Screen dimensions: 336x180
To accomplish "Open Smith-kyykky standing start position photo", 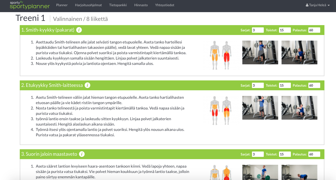I will coord(260,52).
